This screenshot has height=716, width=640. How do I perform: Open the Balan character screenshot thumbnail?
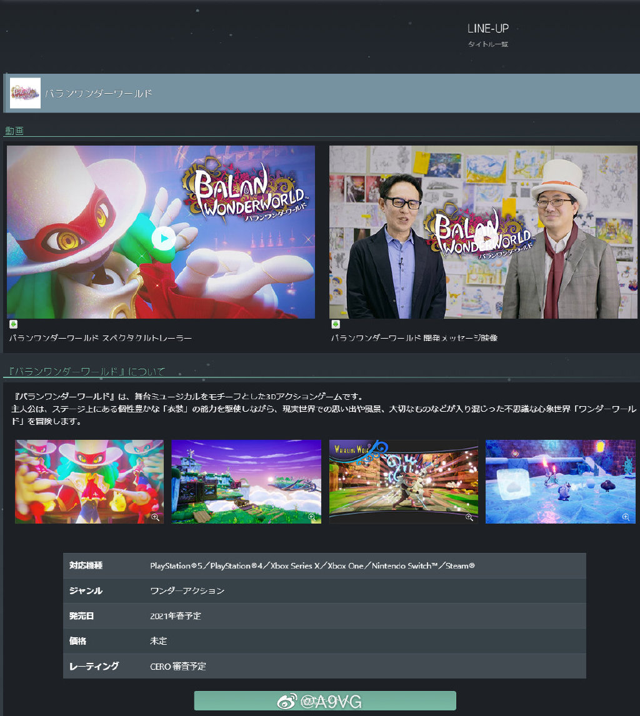[x=89, y=481]
